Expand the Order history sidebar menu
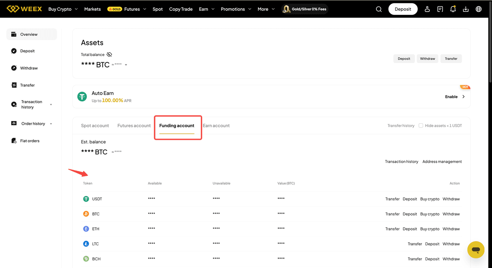 51,124
